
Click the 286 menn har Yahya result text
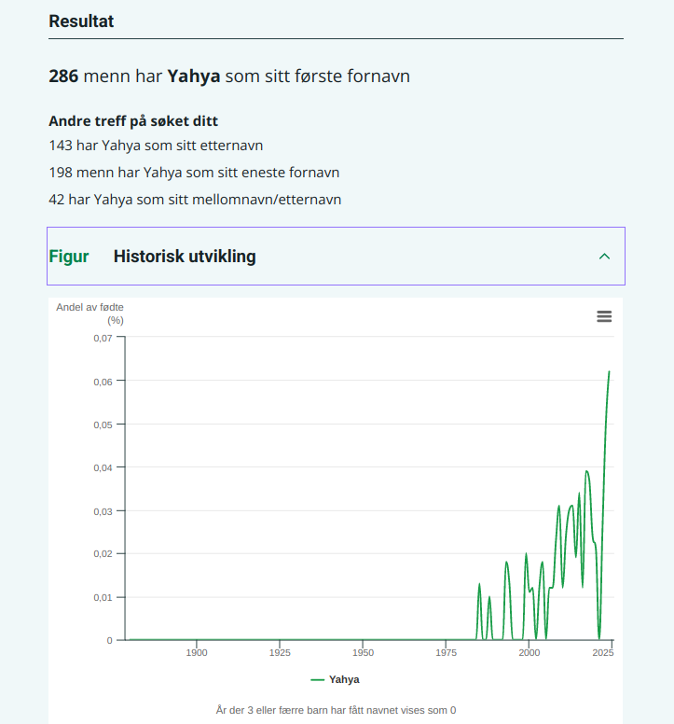click(229, 77)
